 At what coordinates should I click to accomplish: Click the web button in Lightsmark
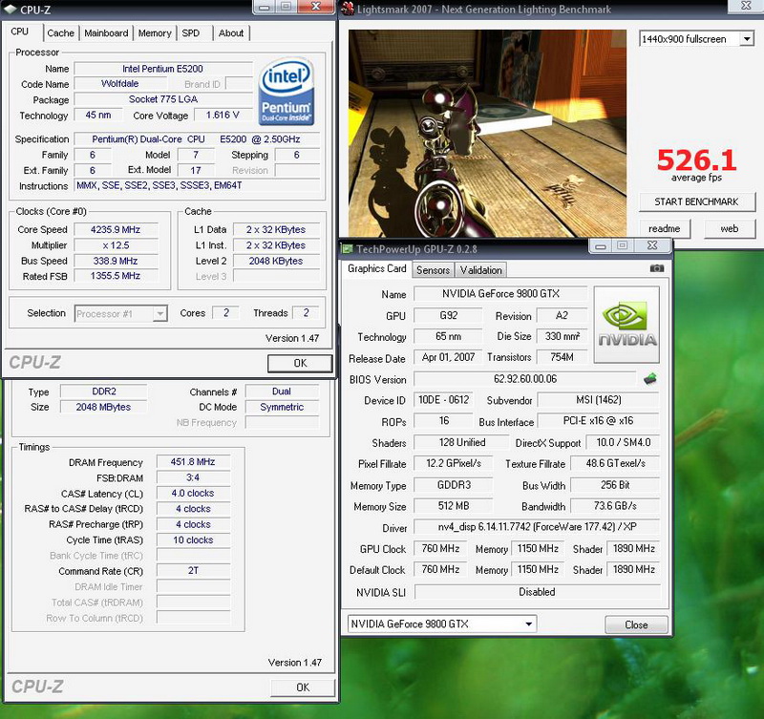730,228
